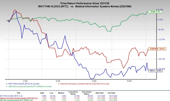
Task: Click the IRTC row's Median value '3.90%'
Action: 64,96
